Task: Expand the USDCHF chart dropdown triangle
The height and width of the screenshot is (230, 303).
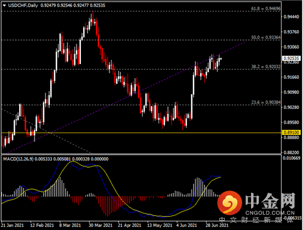Action: (x=4, y=5)
